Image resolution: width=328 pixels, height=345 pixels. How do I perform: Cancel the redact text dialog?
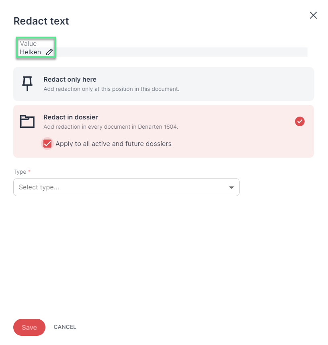[65, 327]
